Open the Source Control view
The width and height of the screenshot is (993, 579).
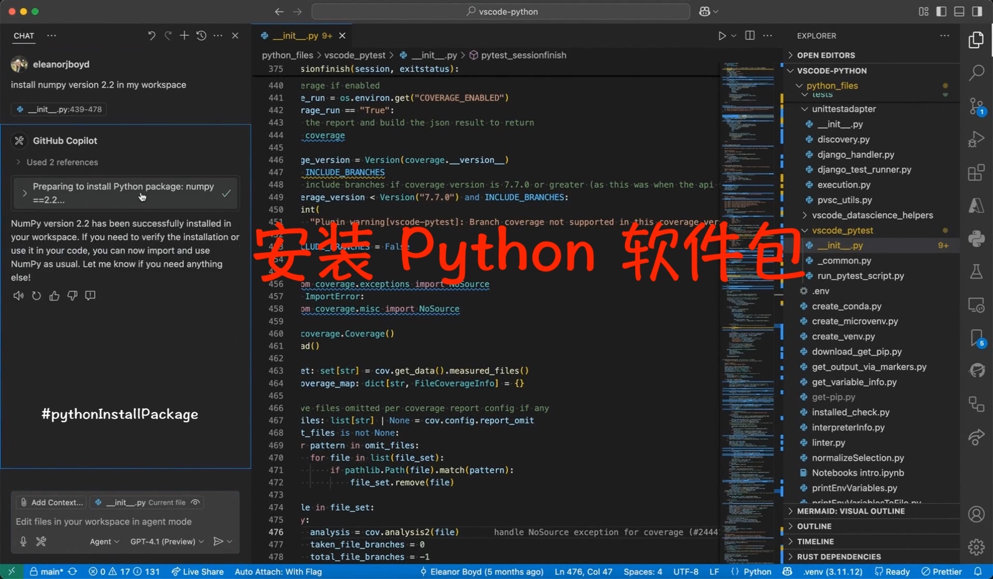tap(976, 106)
